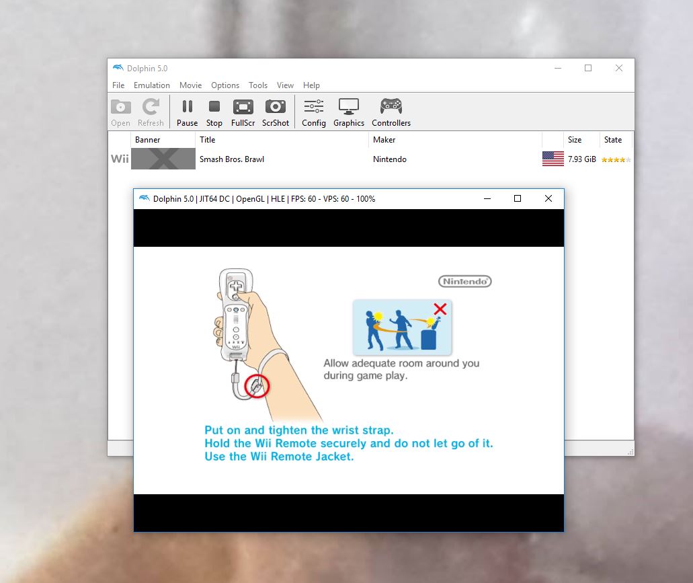Click the 'Allow adequate room around you' text
This screenshot has height=583, width=693.
click(x=401, y=363)
